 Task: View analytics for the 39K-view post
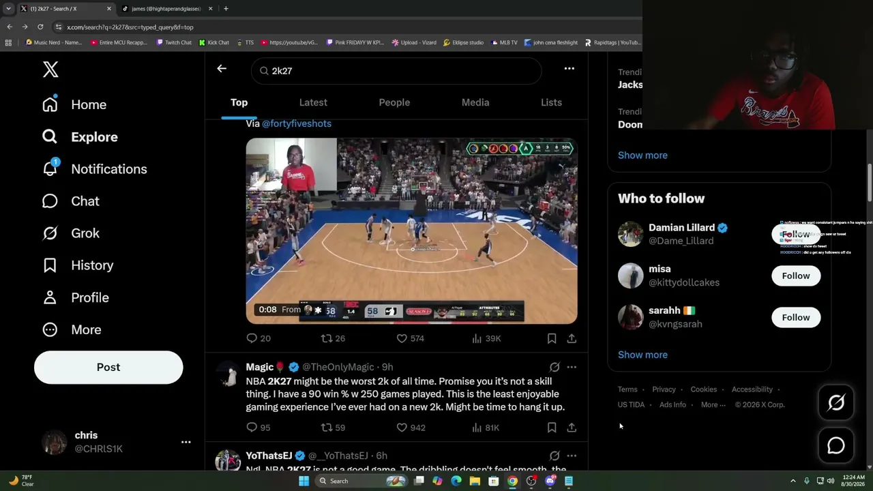tap(486, 338)
